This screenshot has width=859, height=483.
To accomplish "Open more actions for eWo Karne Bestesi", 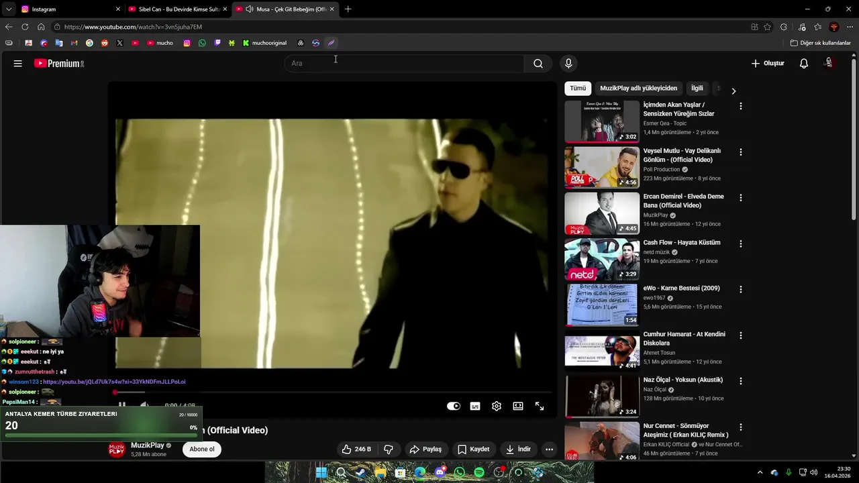I will [x=741, y=289].
